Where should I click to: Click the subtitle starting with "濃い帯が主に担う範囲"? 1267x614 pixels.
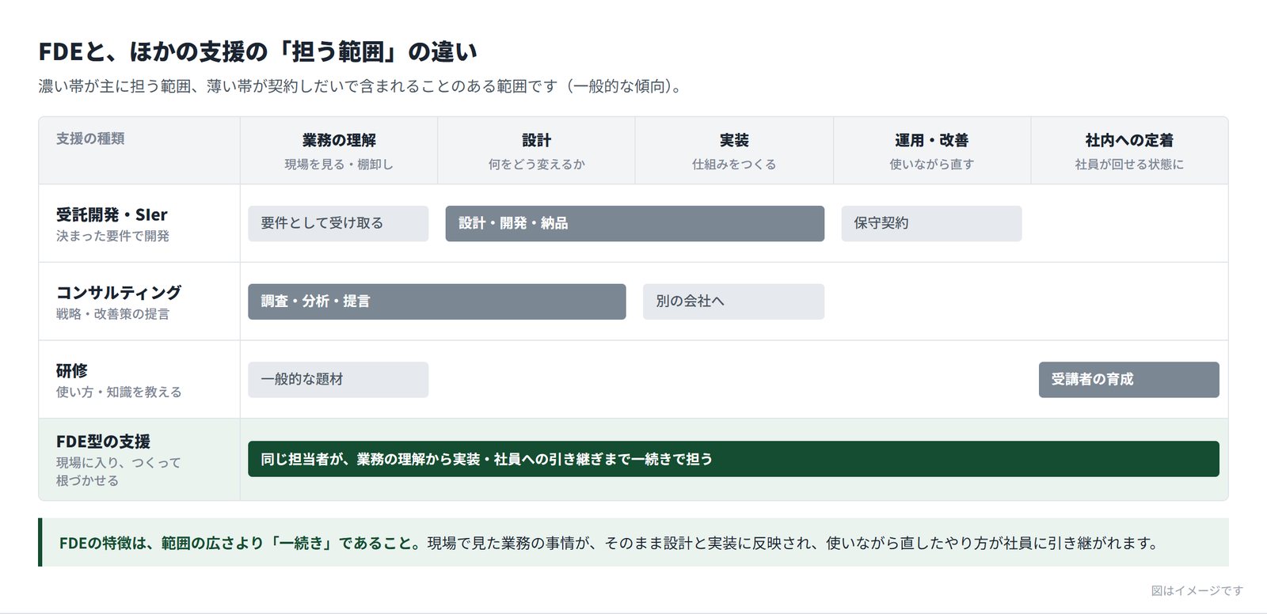[x=361, y=86]
